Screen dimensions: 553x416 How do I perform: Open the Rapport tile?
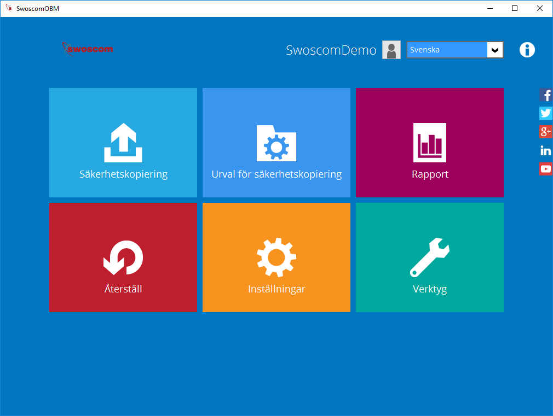click(x=430, y=143)
